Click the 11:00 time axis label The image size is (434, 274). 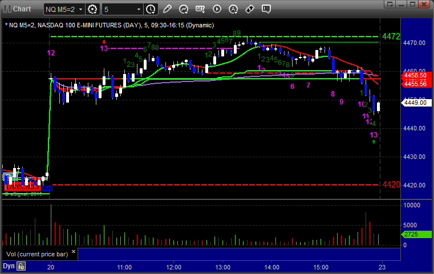124,267
